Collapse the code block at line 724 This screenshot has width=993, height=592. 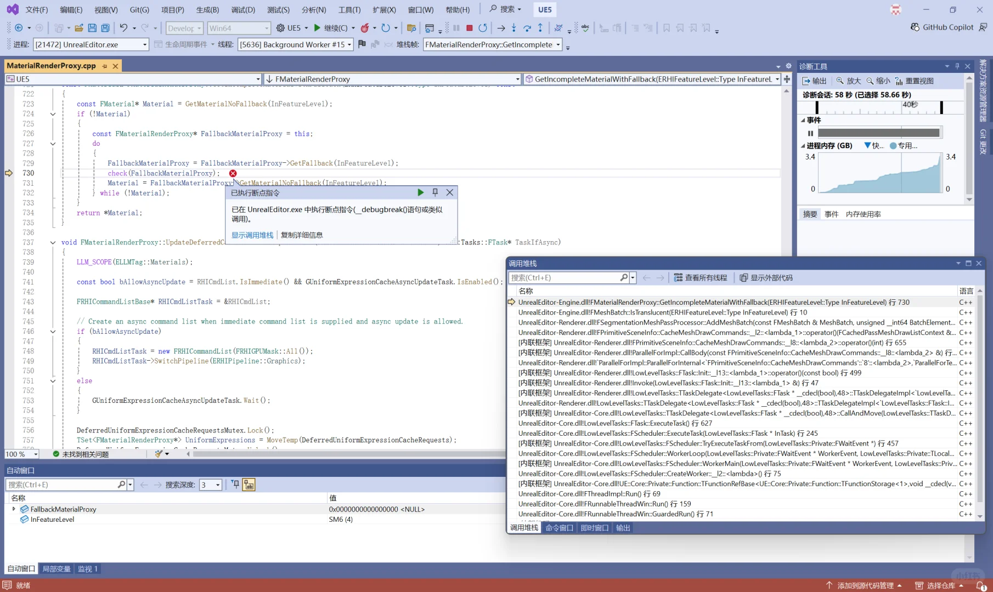pos(53,114)
